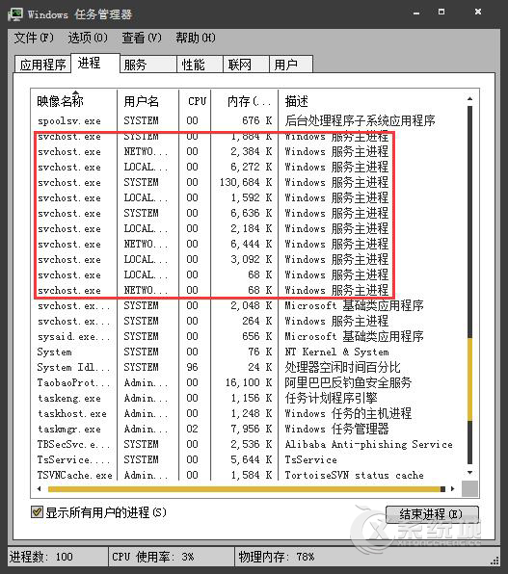The height and width of the screenshot is (574, 508).
Task: Click the 96 CPU value cell
Action: point(192,367)
